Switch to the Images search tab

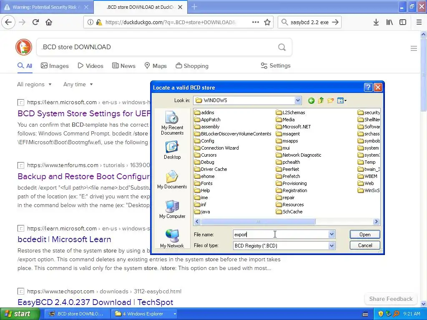[55, 66]
